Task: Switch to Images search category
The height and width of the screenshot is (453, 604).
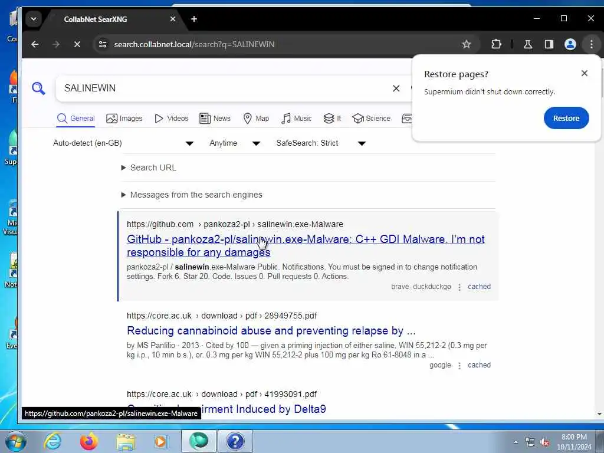Action: tap(124, 118)
